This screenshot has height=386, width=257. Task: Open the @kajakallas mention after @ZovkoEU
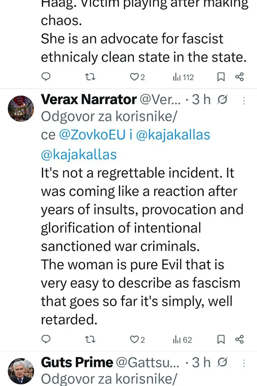(173, 135)
